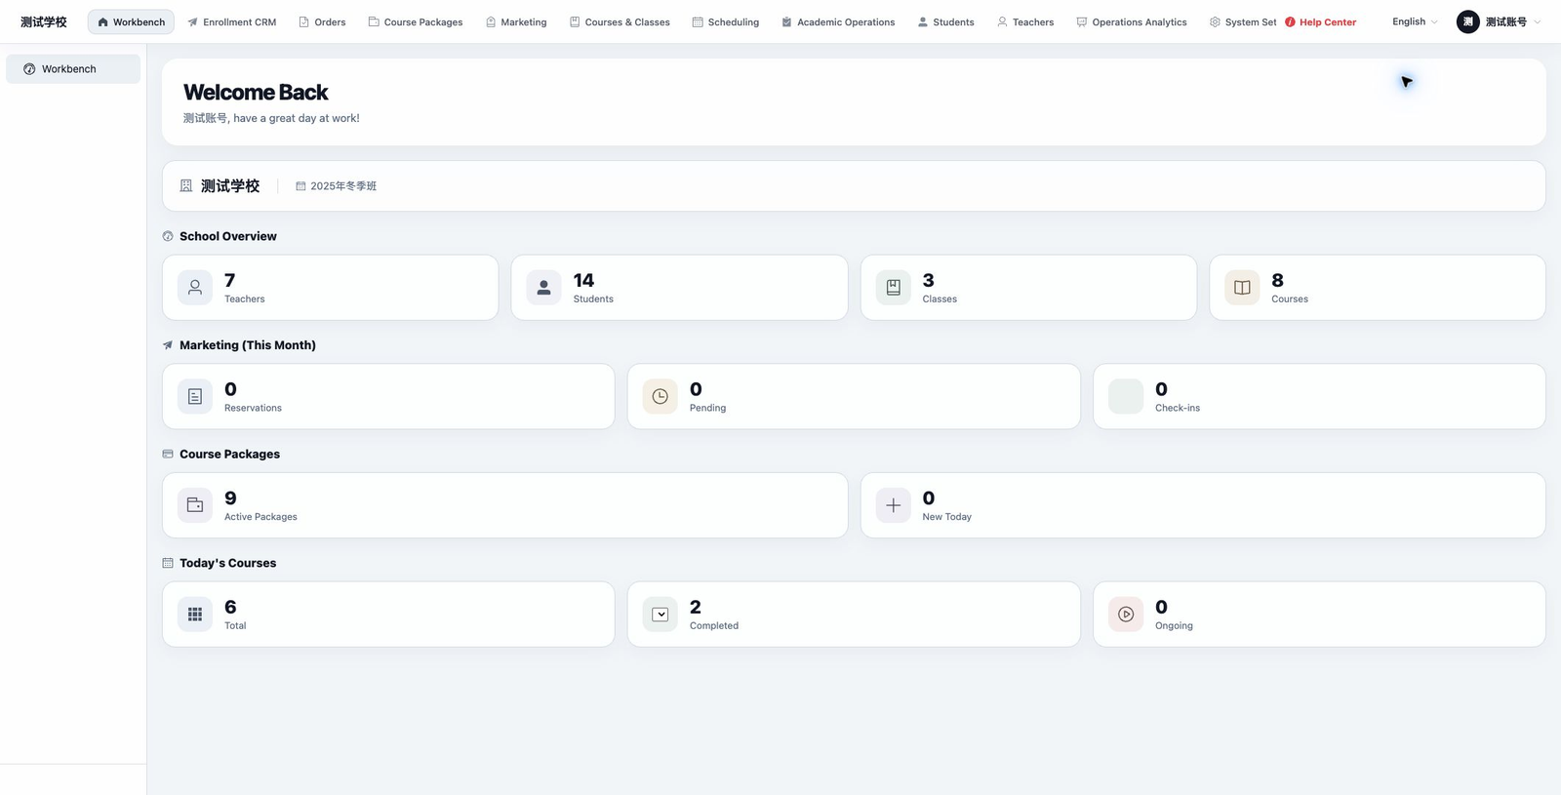This screenshot has height=795, width=1561.
Task: Click the 2 Completed value
Action: [x=696, y=607]
